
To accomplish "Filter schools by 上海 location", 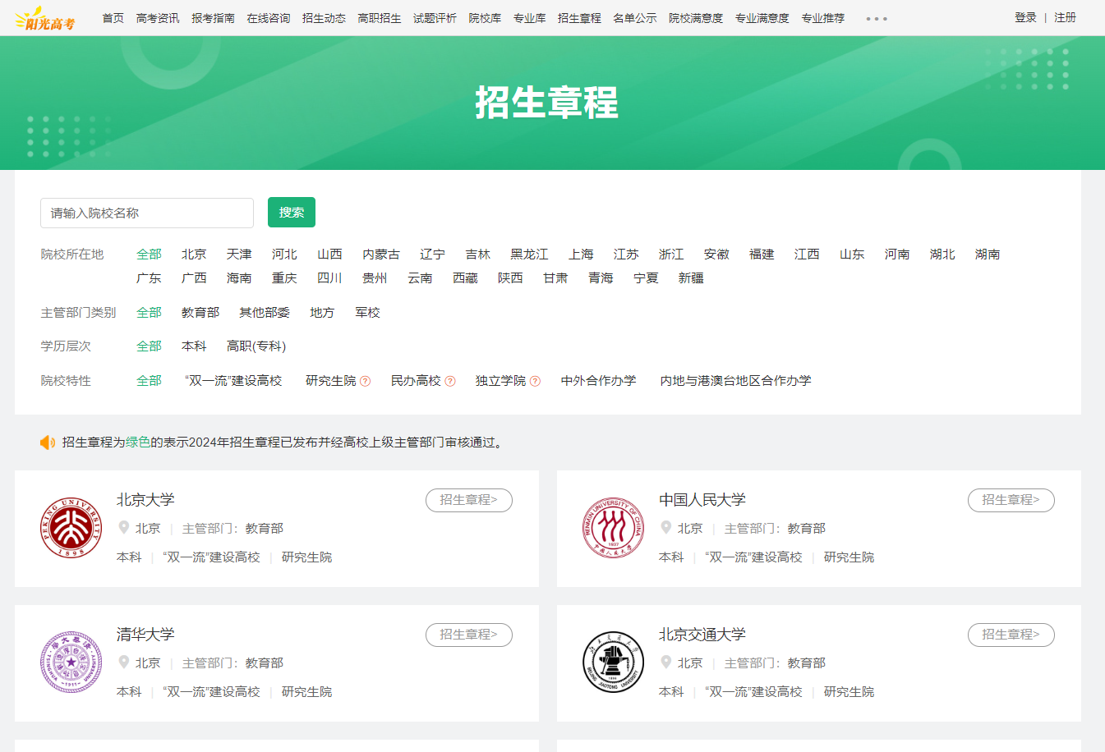I will (x=581, y=254).
